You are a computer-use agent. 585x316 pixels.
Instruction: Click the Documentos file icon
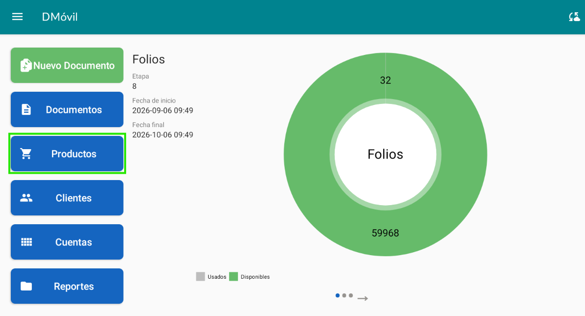tap(26, 110)
